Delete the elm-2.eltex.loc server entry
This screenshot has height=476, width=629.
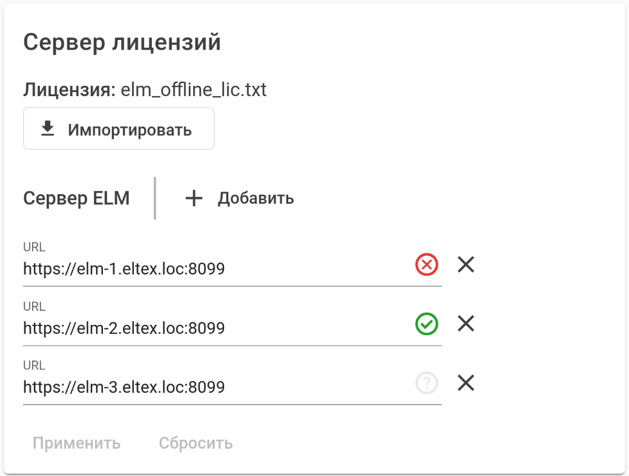coord(466,324)
